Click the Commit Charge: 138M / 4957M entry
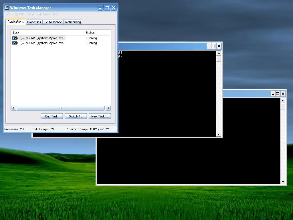Viewport: 293px width, 220px height. tap(88, 129)
